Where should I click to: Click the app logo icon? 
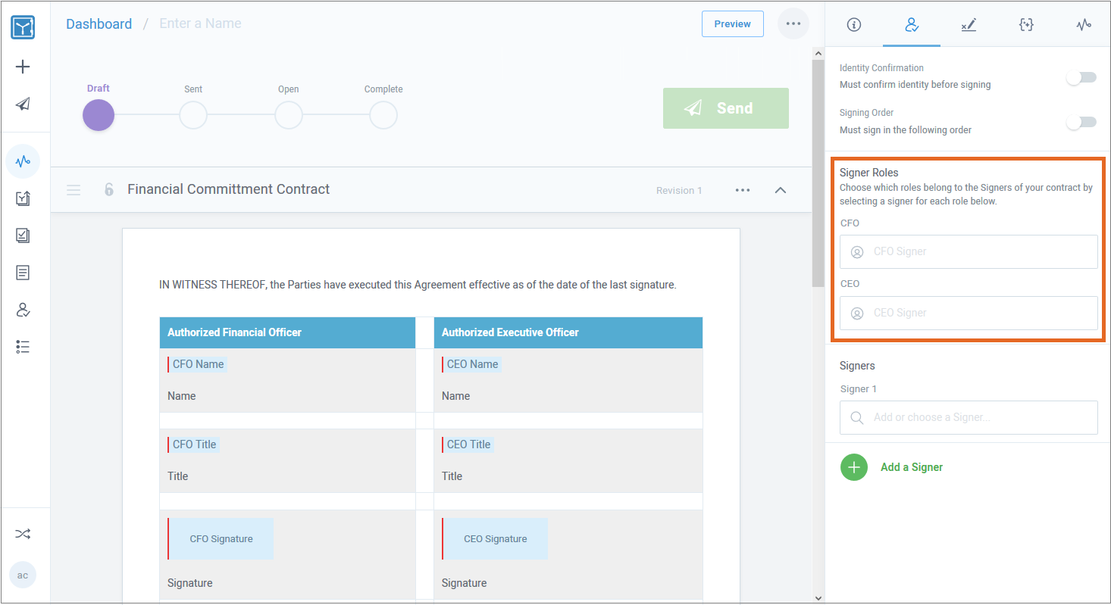click(23, 28)
